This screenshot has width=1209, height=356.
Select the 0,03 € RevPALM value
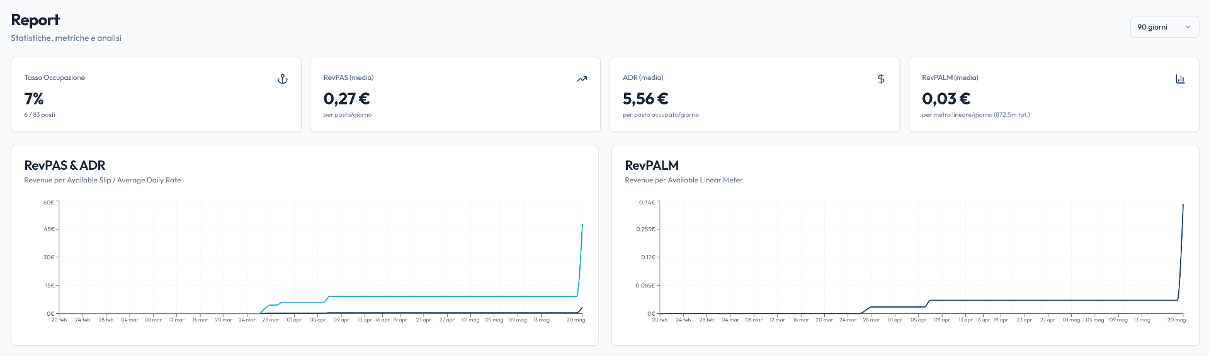pyautogui.click(x=946, y=99)
